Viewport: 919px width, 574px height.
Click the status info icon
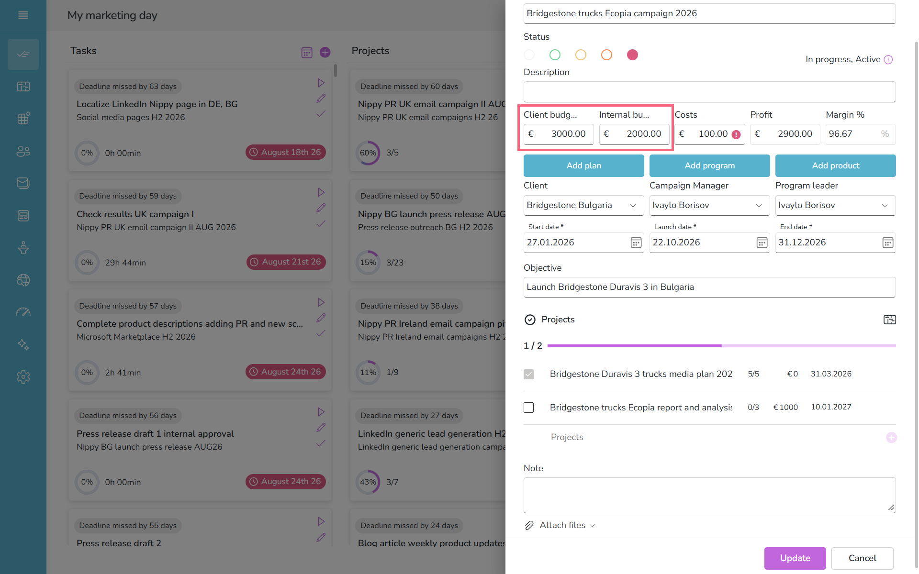pyautogui.click(x=888, y=60)
